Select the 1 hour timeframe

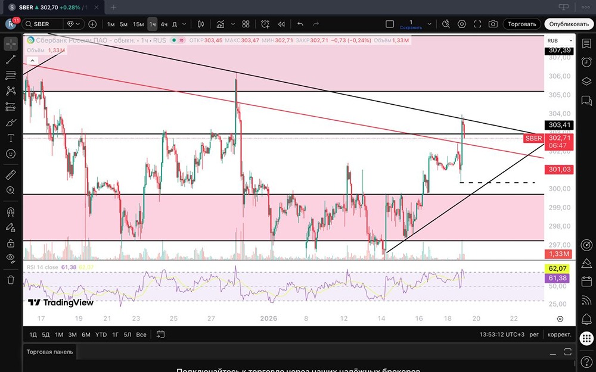point(153,24)
